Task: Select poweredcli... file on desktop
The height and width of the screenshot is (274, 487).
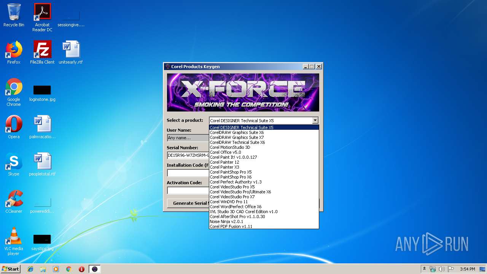Action: [42, 205]
